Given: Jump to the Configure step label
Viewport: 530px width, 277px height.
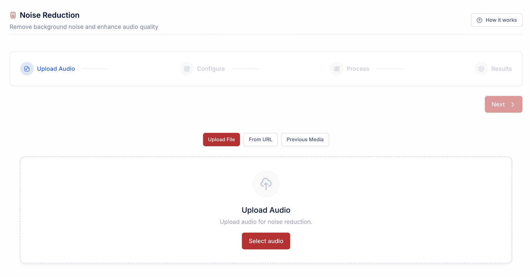Looking at the screenshot, I should [211, 69].
